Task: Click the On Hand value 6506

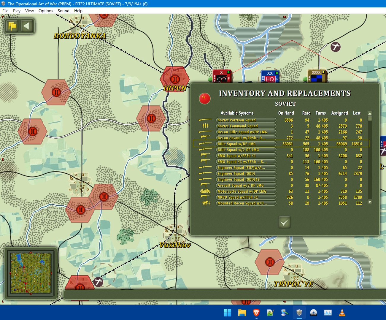Action: 289,120
